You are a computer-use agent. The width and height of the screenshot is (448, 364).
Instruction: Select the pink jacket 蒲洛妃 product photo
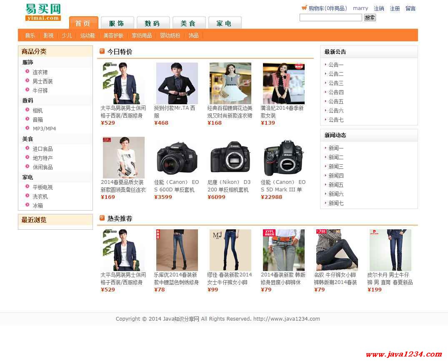pyautogui.click(x=283, y=83)
